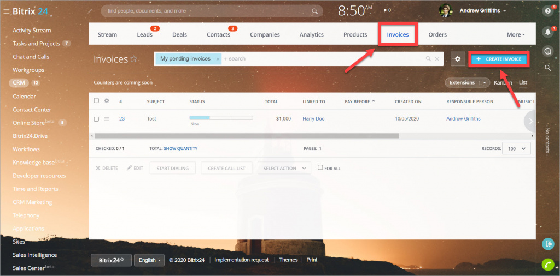Open the chat bubble icon in right panel

[x=547, y=51]
